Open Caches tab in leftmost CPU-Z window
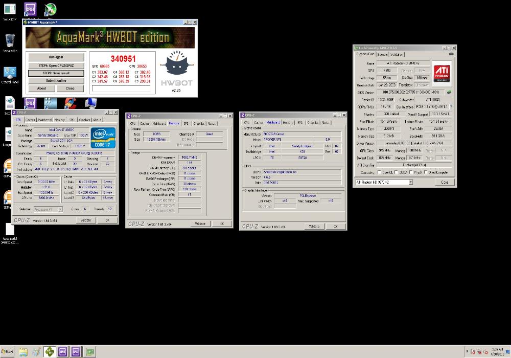This screenshot has height=358, width=511. click(30, 120)
